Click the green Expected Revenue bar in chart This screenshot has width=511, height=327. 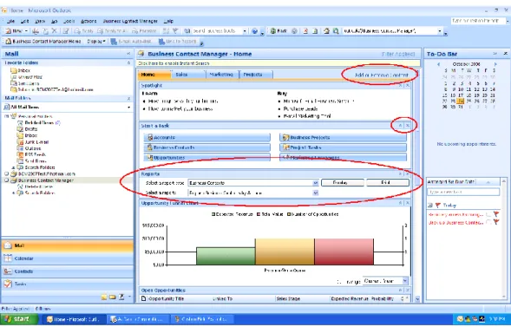click(x=226, y=256)
